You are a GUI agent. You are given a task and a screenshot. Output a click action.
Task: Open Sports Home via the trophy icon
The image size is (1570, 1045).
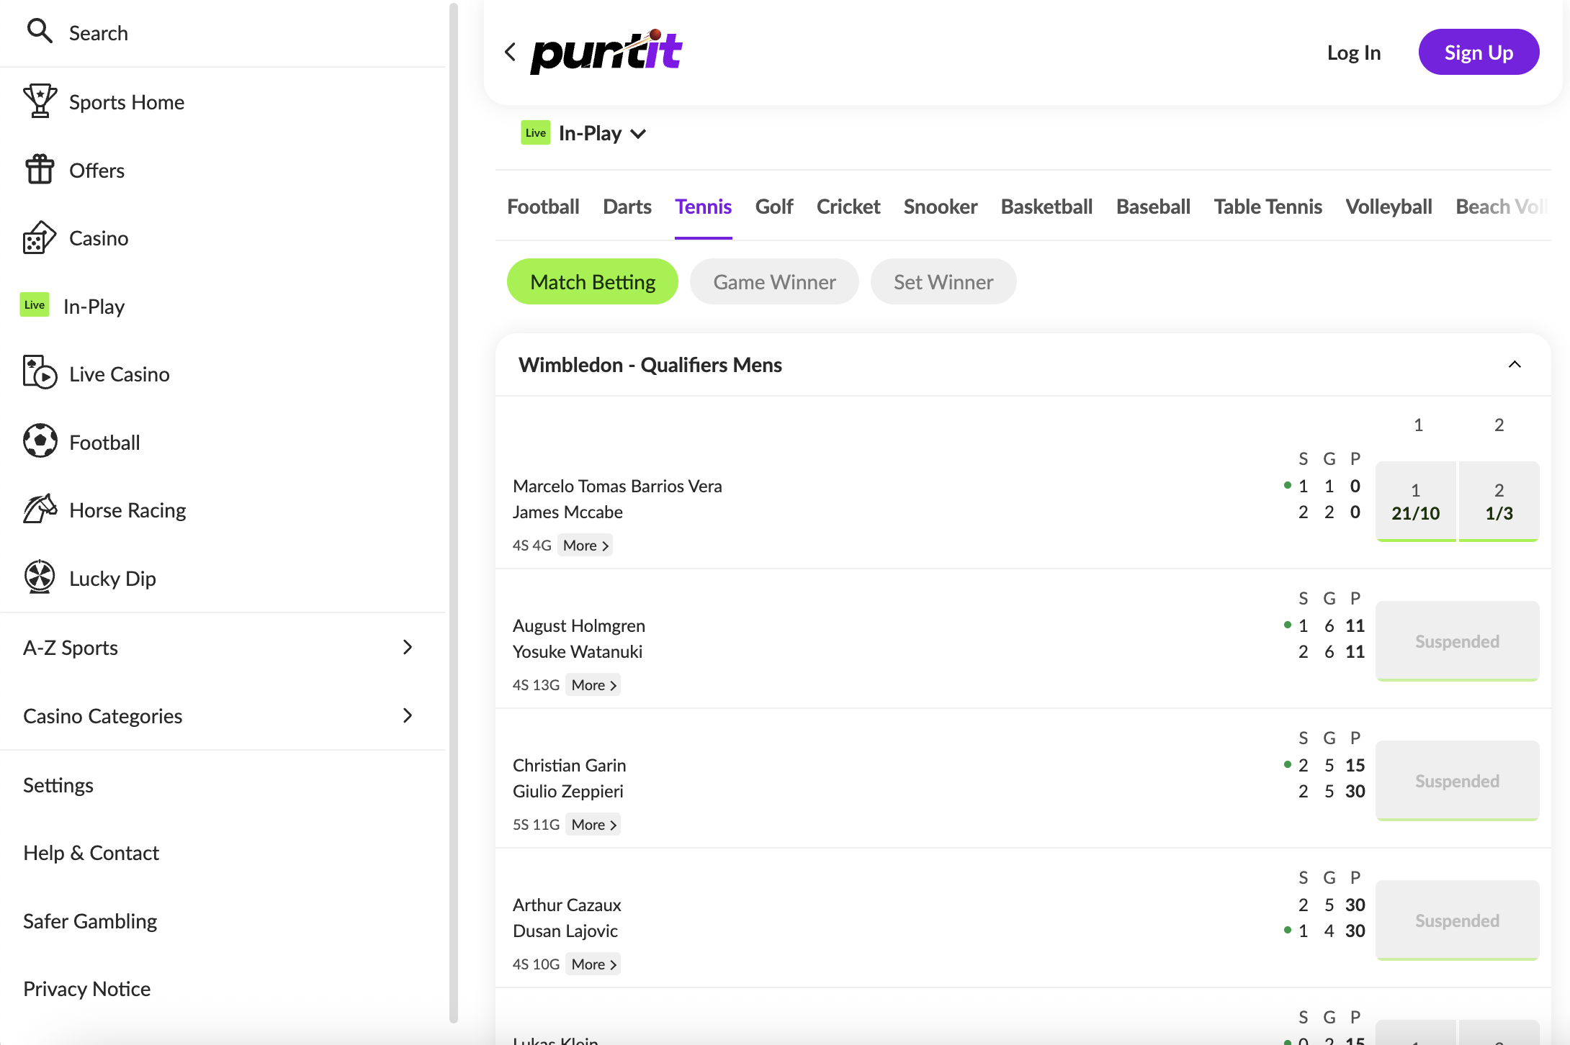pos(40,101)
